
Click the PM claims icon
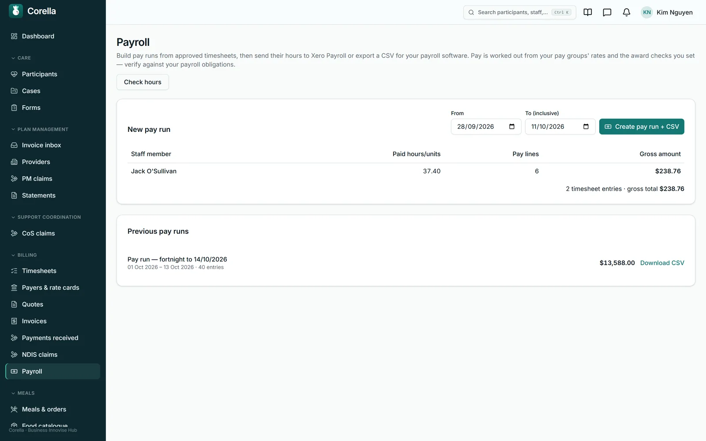[x=14, y=179]
